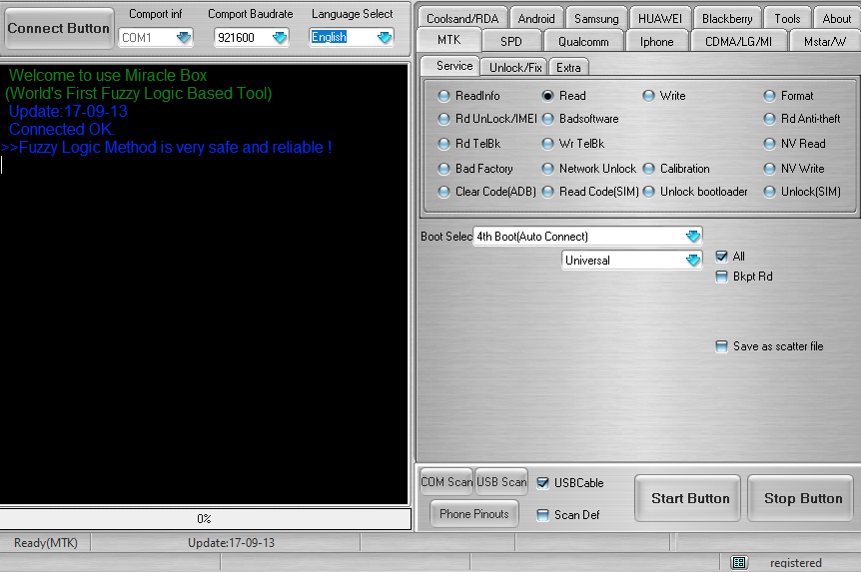This screenshot has height=572, width=861.
Task: Choose the Network Unlock option
Action: (549, 169)
